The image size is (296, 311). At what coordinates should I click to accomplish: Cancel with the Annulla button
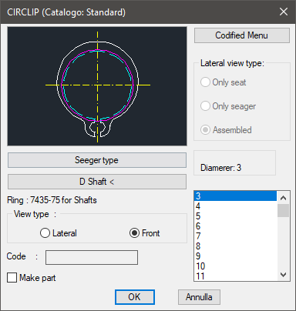[199, 297]
